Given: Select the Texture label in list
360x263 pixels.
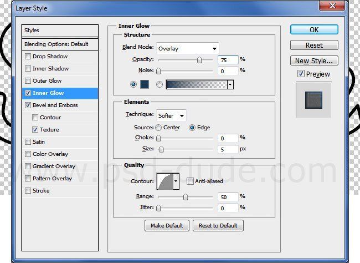Looking at the screenshot, I should (49, 129).
